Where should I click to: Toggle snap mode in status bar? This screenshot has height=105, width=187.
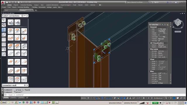[91, 98]
